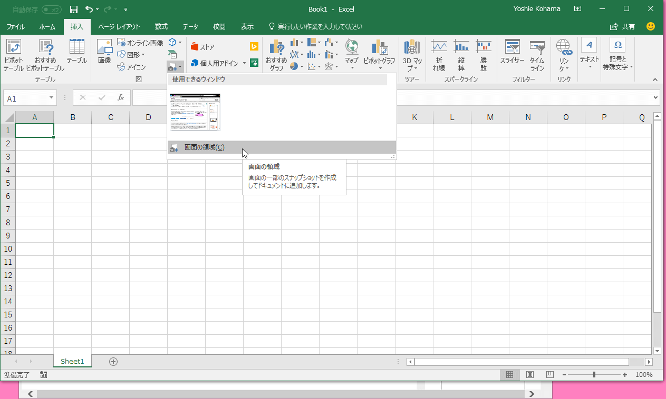Select the Sheet1 sheet tab
Image resolution: width=666 pixels, height=399 pixels.
[x=72, y=361]
